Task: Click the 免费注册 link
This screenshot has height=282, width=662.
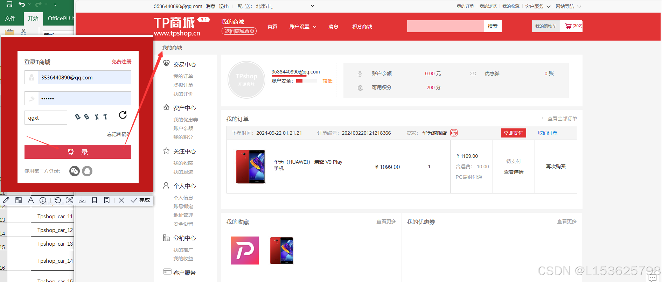Action: point(121,62)
